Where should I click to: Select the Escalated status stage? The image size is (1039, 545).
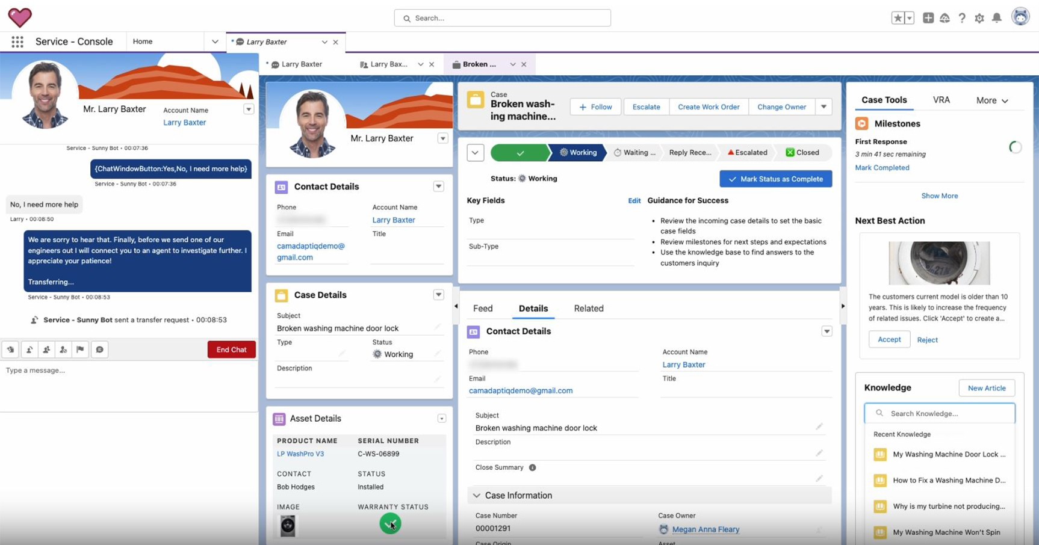747,153
